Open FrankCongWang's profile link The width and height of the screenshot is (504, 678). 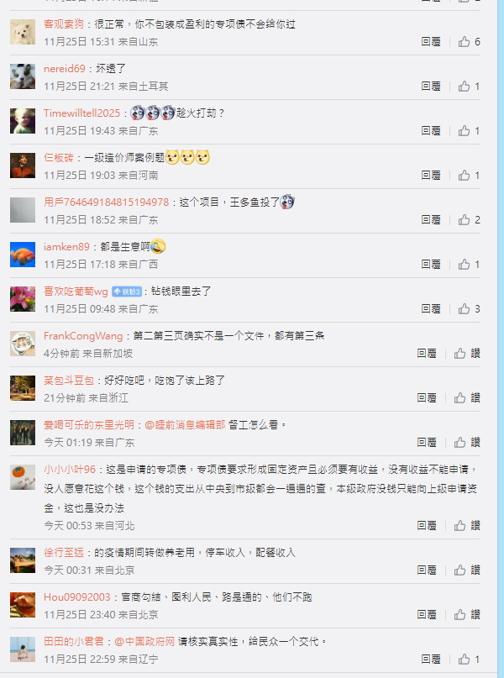83,335
